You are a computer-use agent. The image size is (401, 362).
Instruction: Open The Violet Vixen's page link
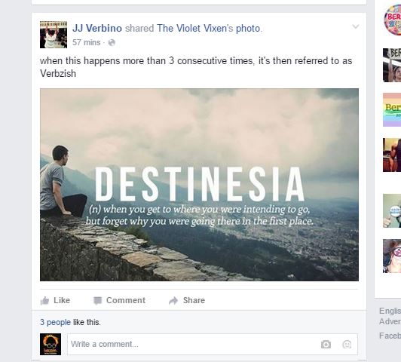point(195,28)
